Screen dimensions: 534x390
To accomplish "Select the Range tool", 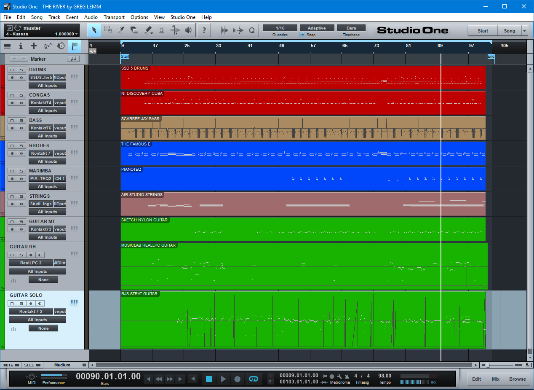I will [107, 30].
